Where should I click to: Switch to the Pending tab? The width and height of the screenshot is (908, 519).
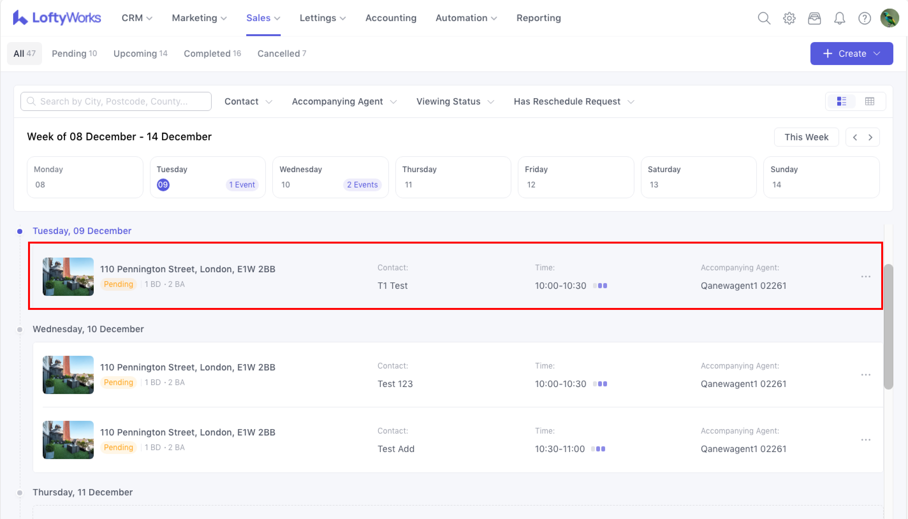click(x=74, y=54)
